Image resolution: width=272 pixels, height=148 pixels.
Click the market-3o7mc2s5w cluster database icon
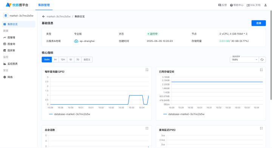click(6, 15)
